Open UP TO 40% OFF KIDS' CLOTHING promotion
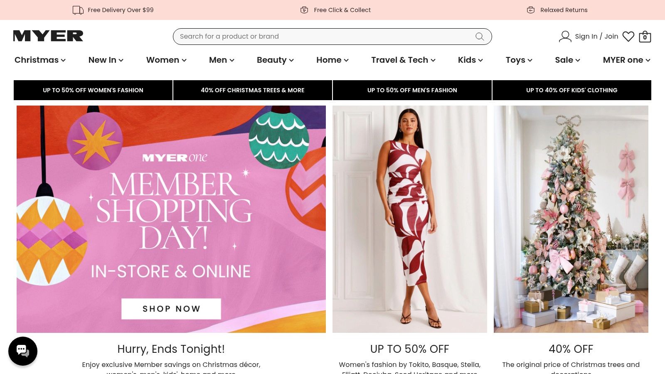The height and width of the screenshot is (374, 665). pyautogui.click(x=571, y=90)
